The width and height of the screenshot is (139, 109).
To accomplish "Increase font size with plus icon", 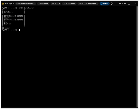I will coord(125,4).
